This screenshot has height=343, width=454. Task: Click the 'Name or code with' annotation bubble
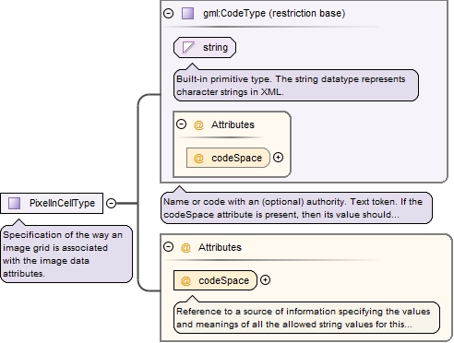[296, 207]
